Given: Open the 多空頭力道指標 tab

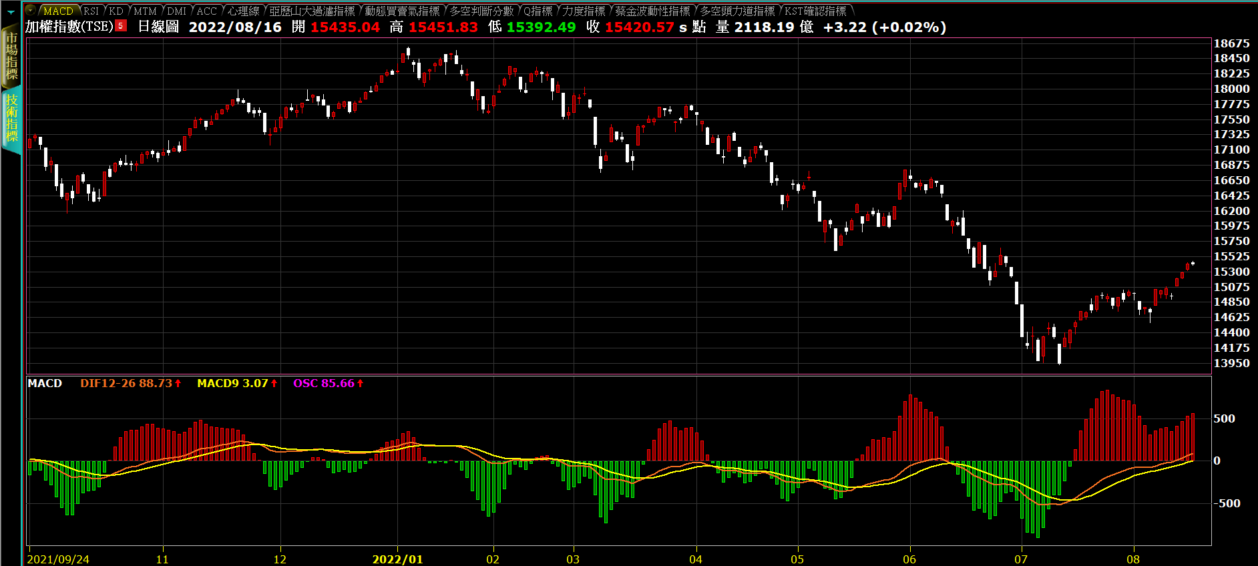Looking at the screenshot, I should pos(737,11).
